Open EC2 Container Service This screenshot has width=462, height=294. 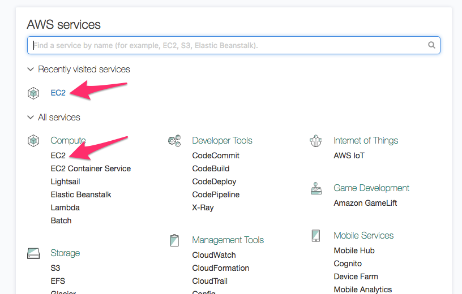[x=91, y=168]
